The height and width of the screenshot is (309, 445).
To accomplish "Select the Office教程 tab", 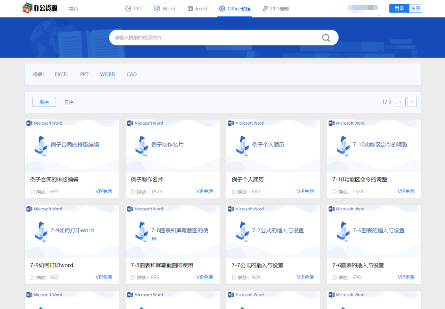I will (x=235, y=9).
